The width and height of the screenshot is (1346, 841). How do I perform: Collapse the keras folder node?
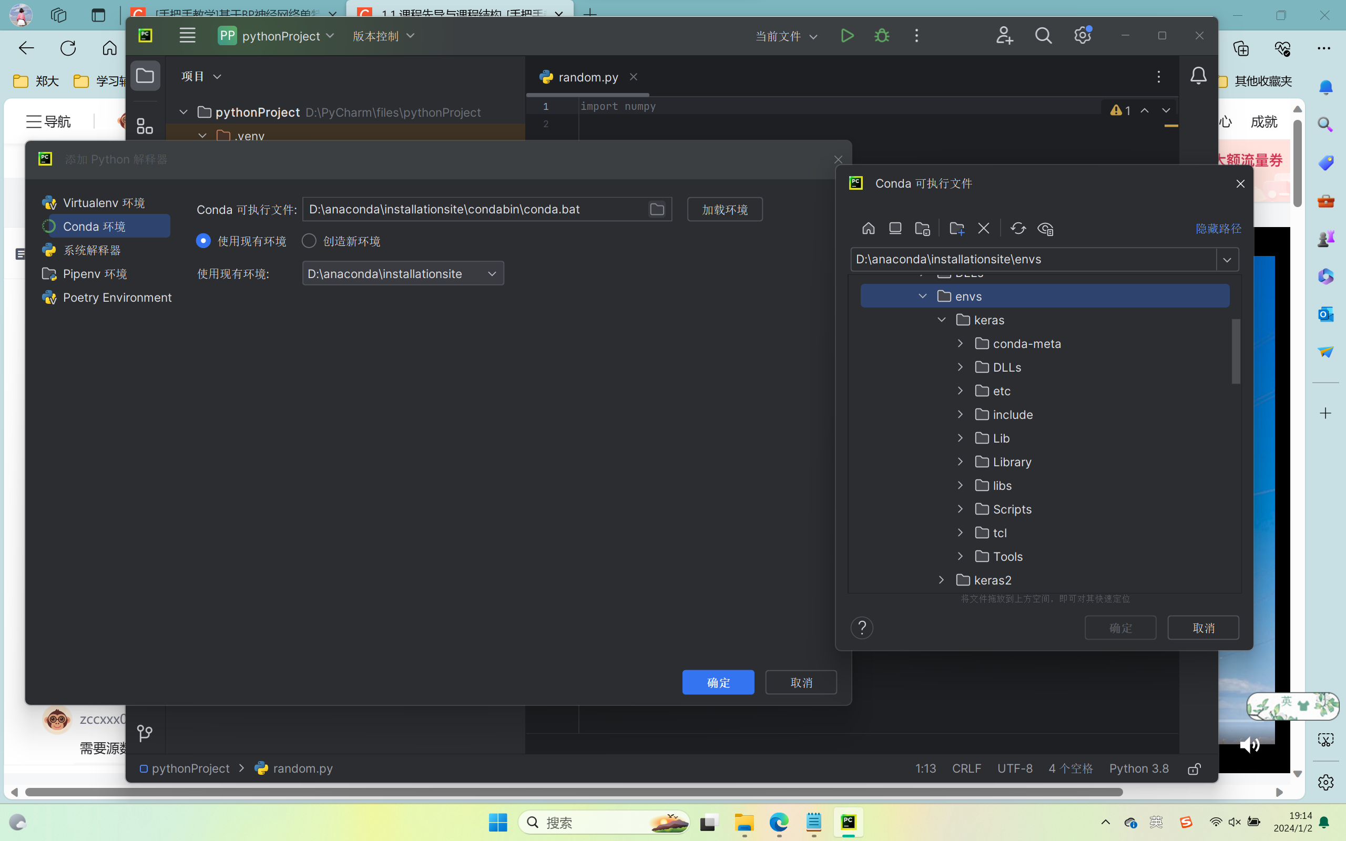[941, 320]
